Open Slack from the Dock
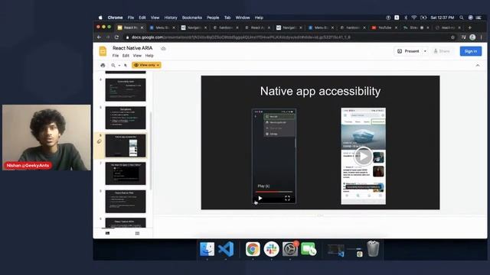490x275 pixels. click(x=271, y=249)
